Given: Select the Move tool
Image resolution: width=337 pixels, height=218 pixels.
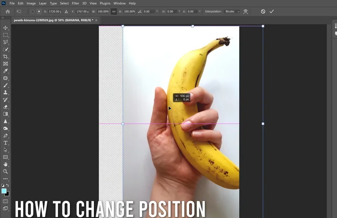Looking at the screenshot, I should tap(6, 28).
